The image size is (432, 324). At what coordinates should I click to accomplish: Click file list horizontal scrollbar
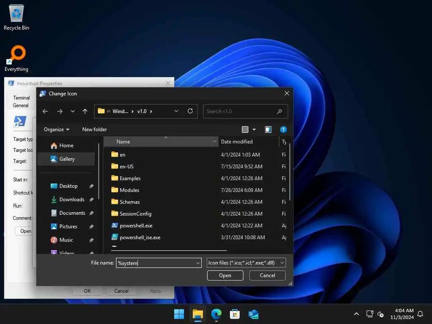click(169, 251)
